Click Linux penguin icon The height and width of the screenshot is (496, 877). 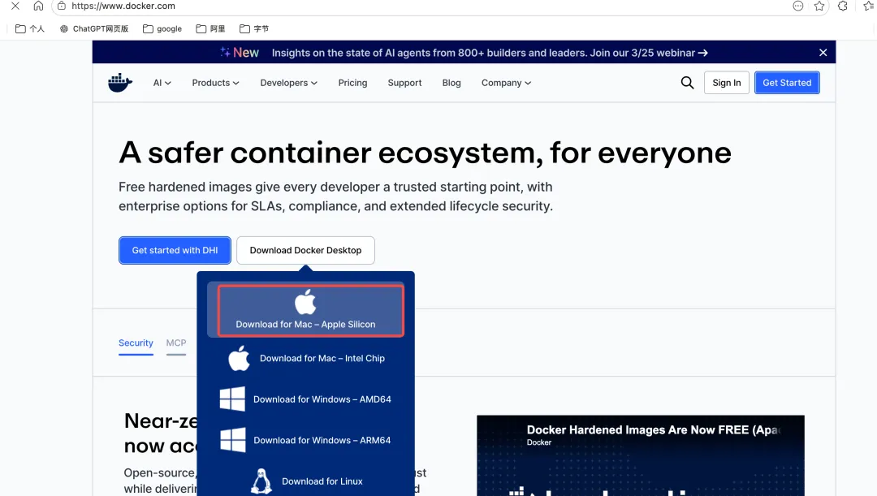(x=261, y=481)
